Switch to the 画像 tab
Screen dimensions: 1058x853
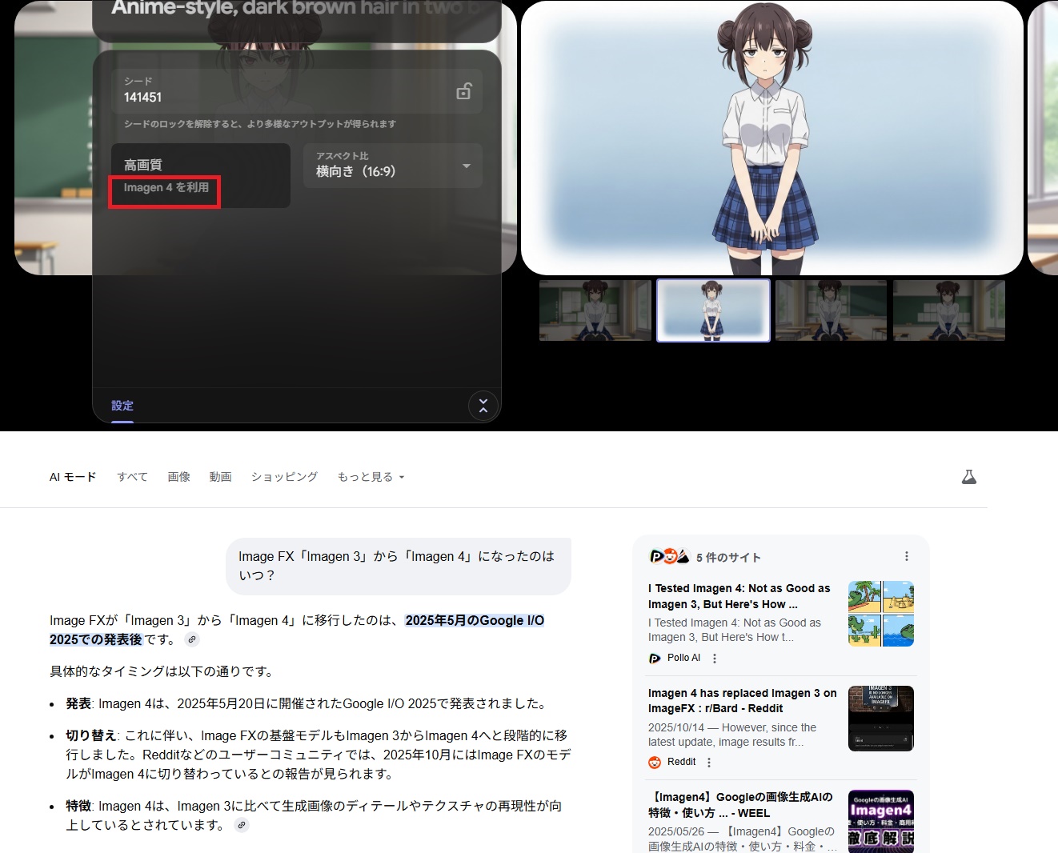(178, 477)
